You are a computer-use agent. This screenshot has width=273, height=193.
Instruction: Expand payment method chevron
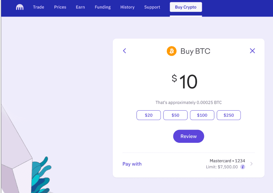pyautogui.click(x=252, y=164)
